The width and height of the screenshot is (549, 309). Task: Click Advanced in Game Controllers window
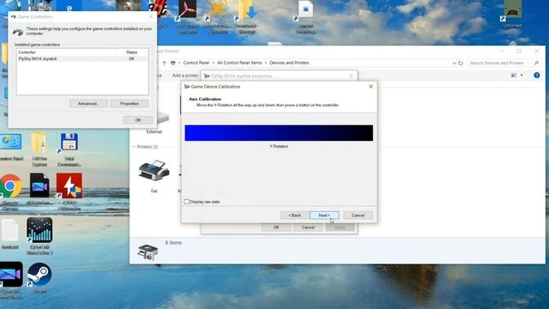[x=88, y=104]
